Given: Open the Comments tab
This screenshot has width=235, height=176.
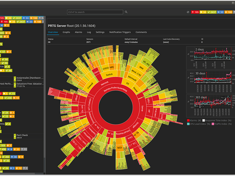Looking at the screenshot, I should pyautogui.click(x=141, y=32).
